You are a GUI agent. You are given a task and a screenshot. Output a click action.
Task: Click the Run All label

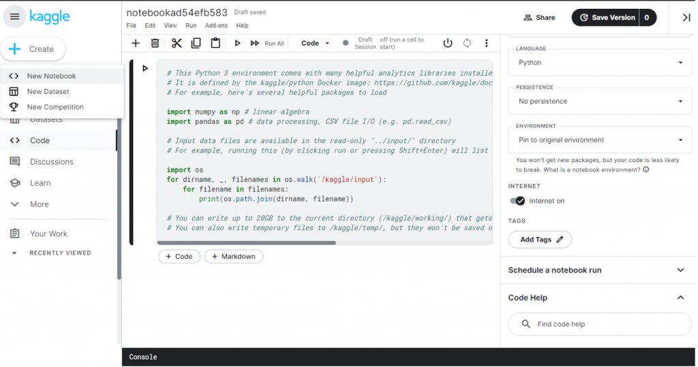pyautogui.click(x=274, y=44)
